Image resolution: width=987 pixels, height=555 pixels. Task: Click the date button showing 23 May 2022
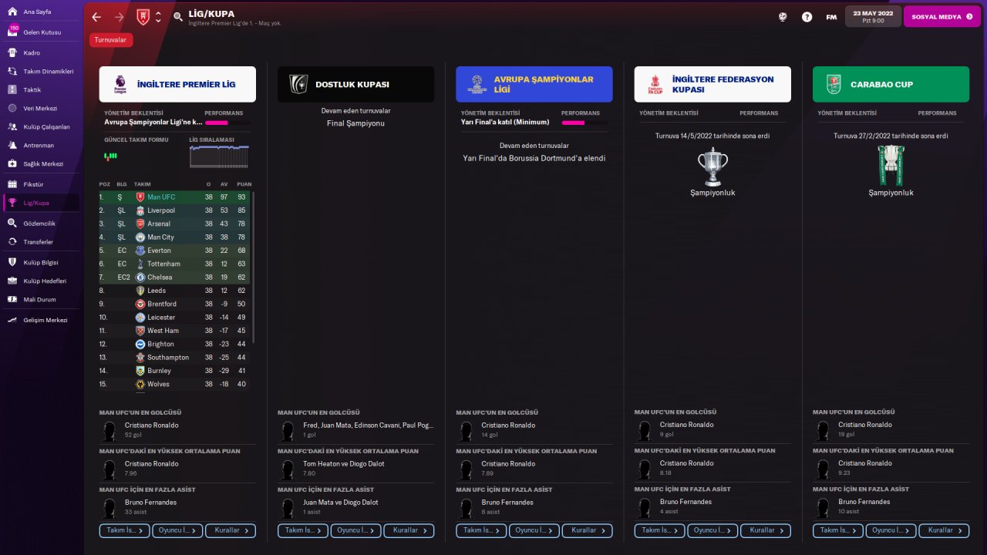tap(873, 16)
